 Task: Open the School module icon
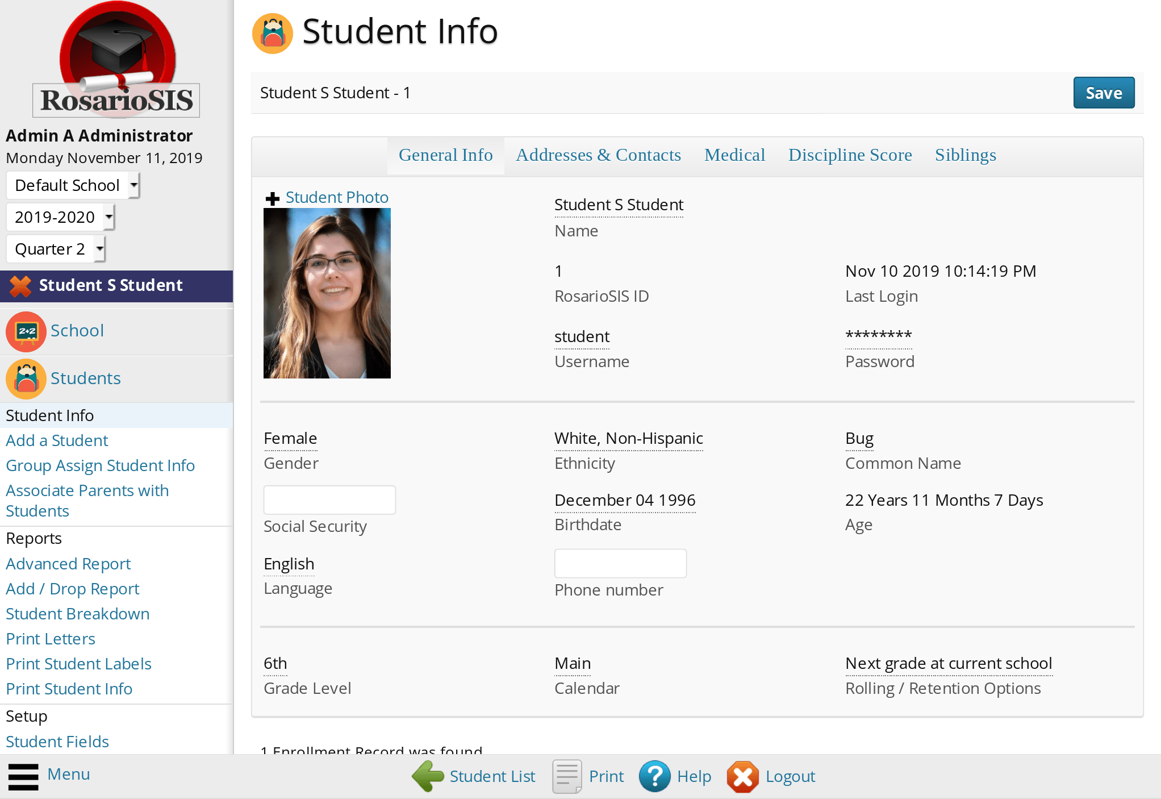tap(26, 331)
